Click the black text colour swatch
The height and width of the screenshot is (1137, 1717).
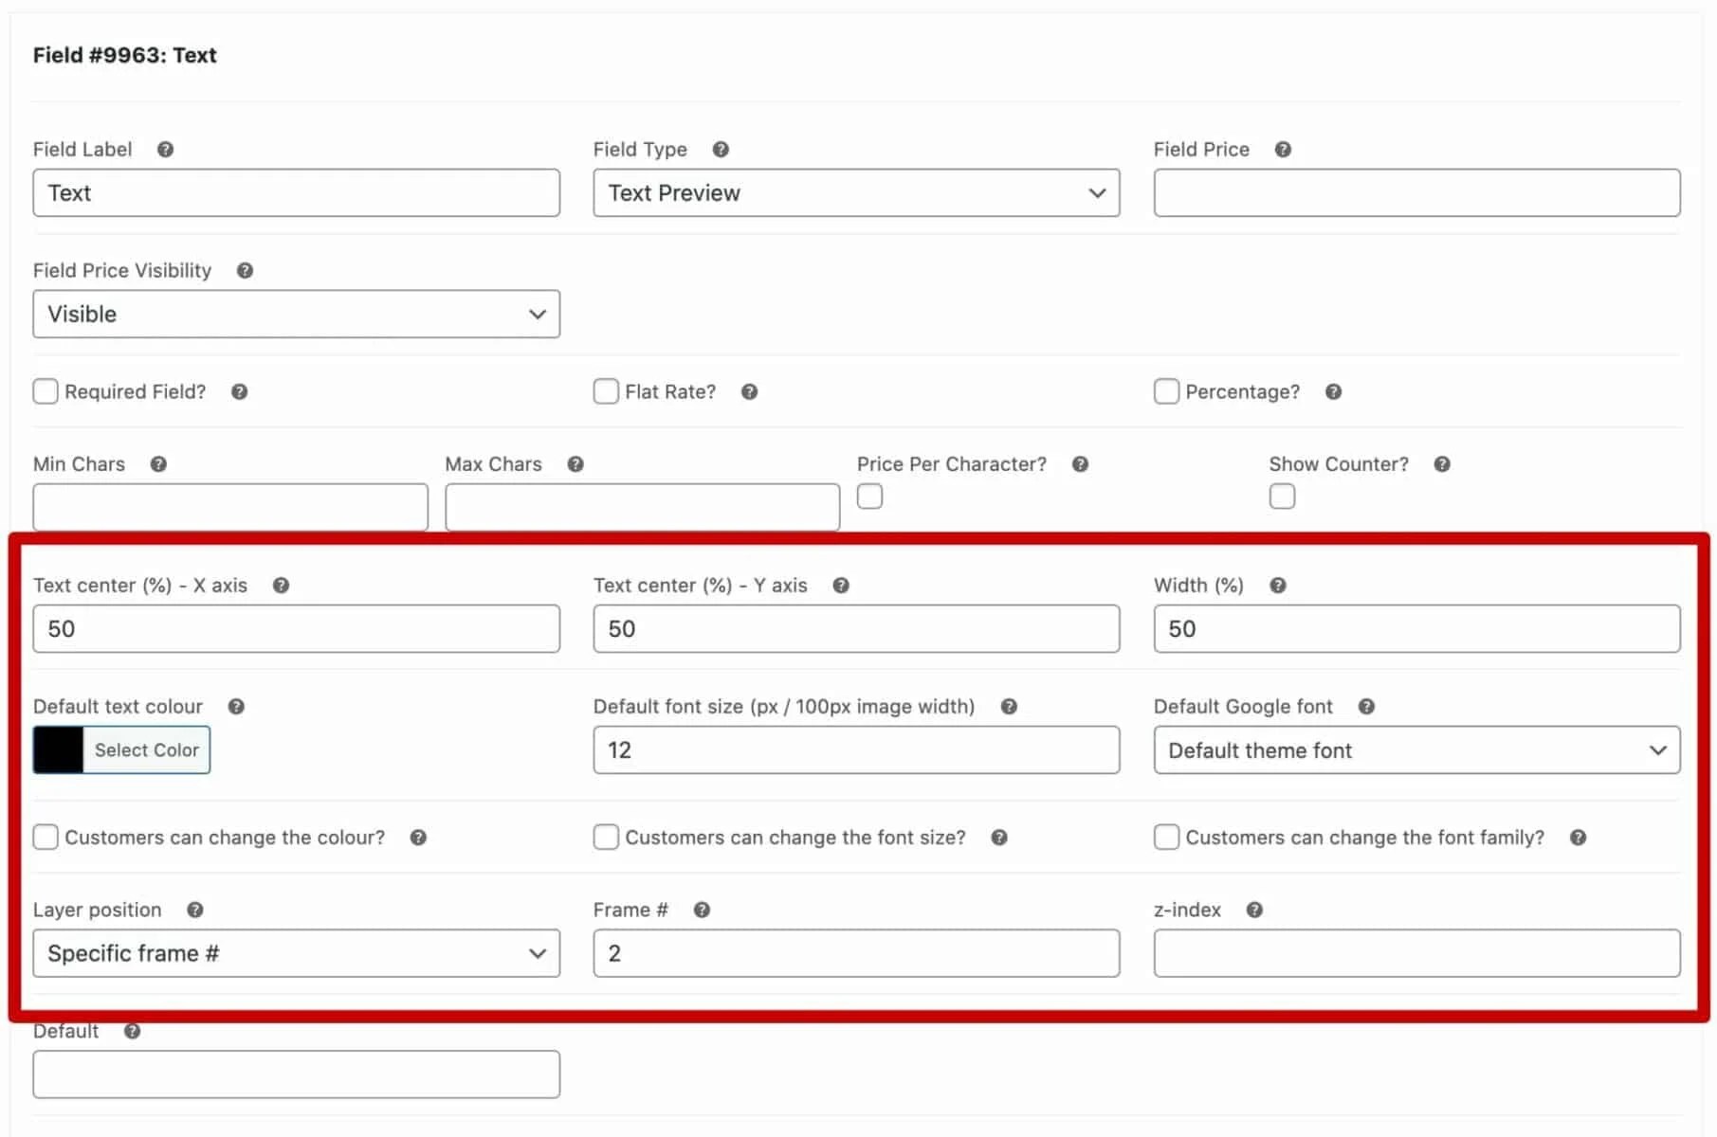58,749
